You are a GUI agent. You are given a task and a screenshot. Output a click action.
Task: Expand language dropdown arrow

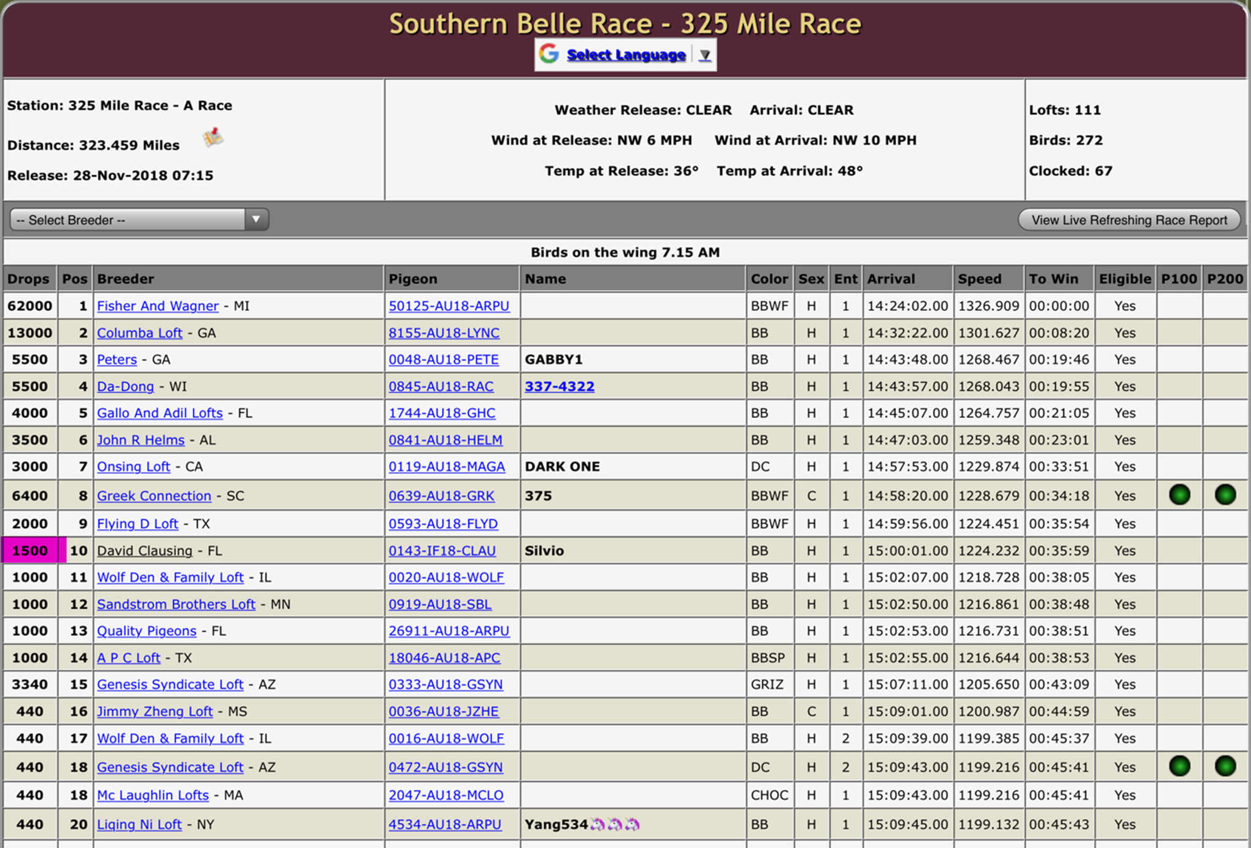click(x=704, y=55)
